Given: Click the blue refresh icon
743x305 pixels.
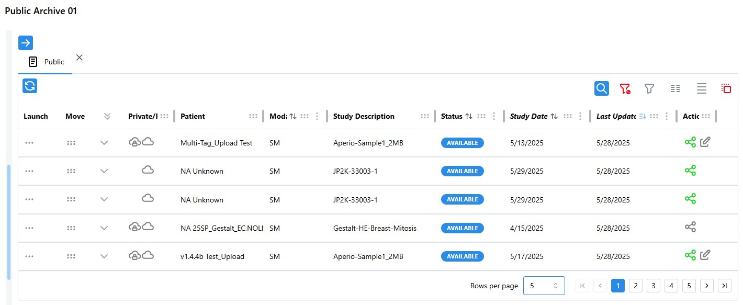Looking at the screenshot, I should [x=30, y=86].
